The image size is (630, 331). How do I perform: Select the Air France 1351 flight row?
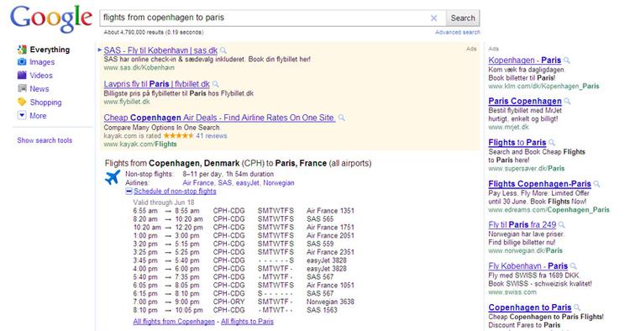pyautogui.click(x=244, y=211)
